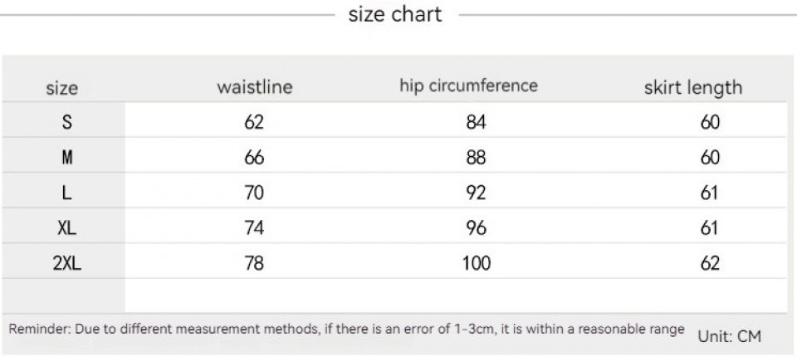The height and width of the screenshot is (357, 797).
Task: Click waistline value 62
Action: tap(254, 122)
